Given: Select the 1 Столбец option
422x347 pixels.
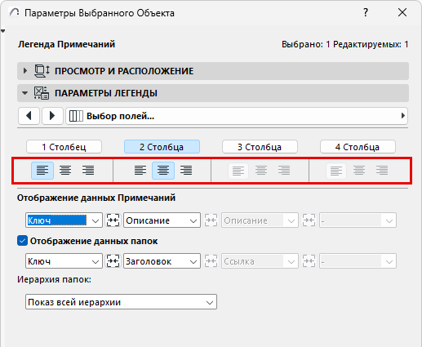Looking at the screenshot, I should (64, 147).
